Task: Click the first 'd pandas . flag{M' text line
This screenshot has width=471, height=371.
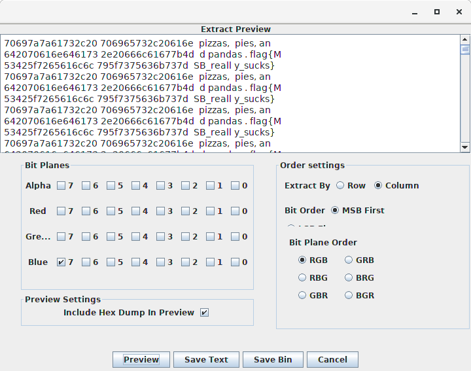Action: [240, 54]
